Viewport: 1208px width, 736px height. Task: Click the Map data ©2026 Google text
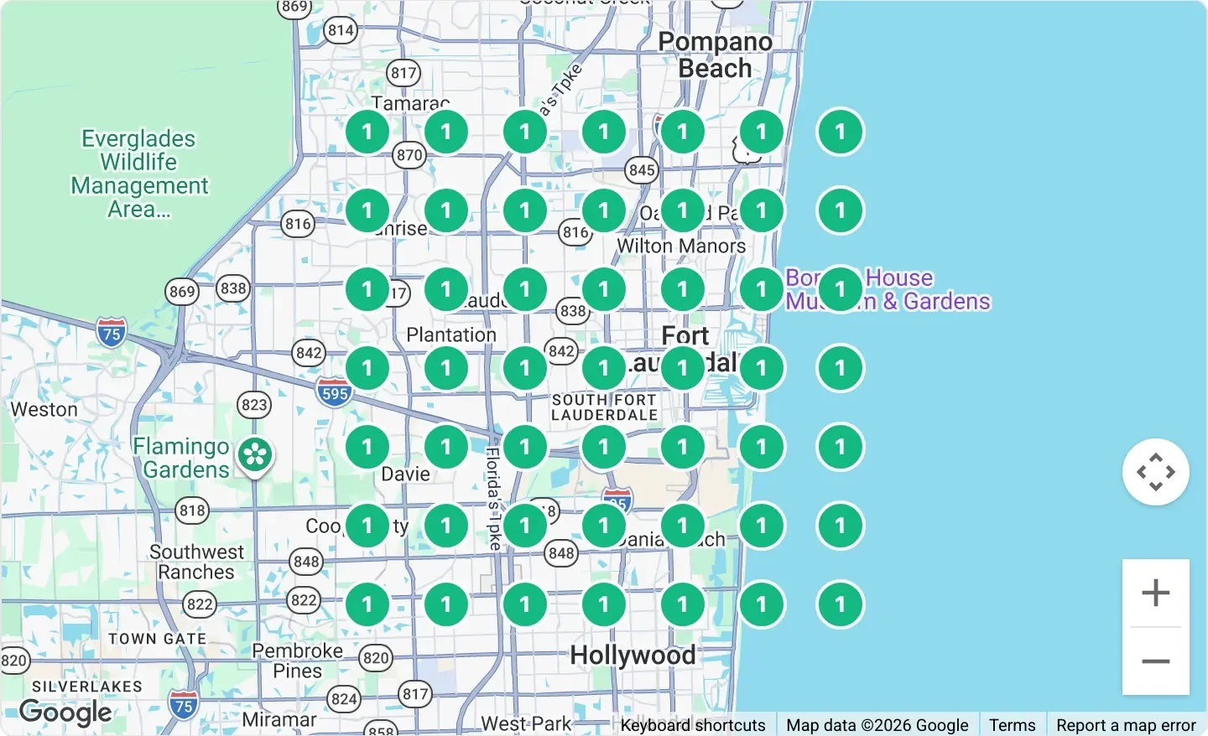tap(877, 725)
